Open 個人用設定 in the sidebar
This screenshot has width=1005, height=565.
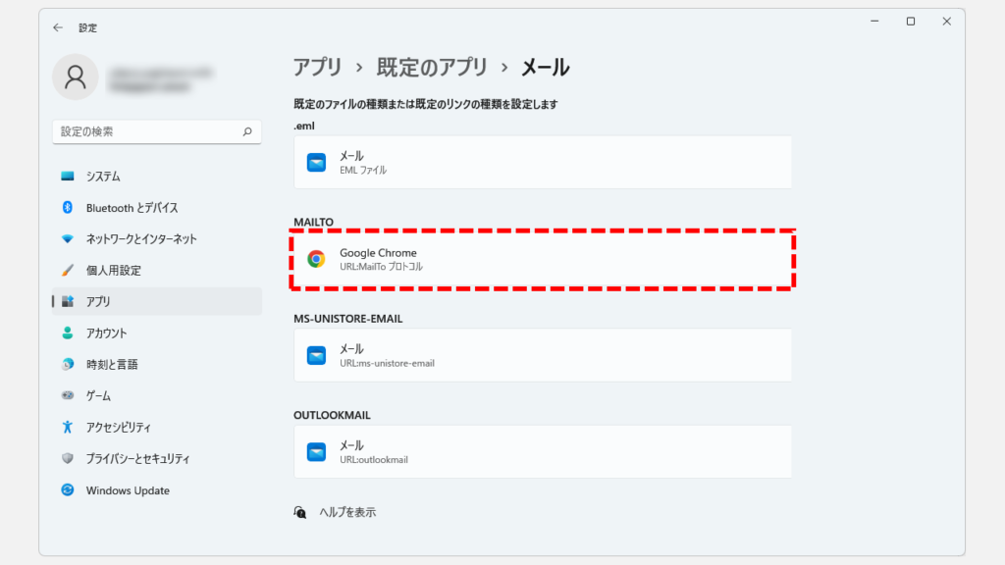(x=113, y=271)
